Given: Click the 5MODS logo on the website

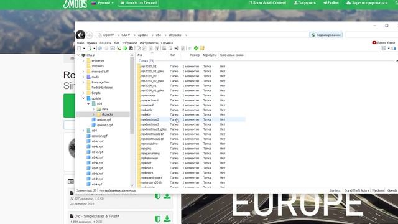Looking at the screenshot, I should click(75, 4).
